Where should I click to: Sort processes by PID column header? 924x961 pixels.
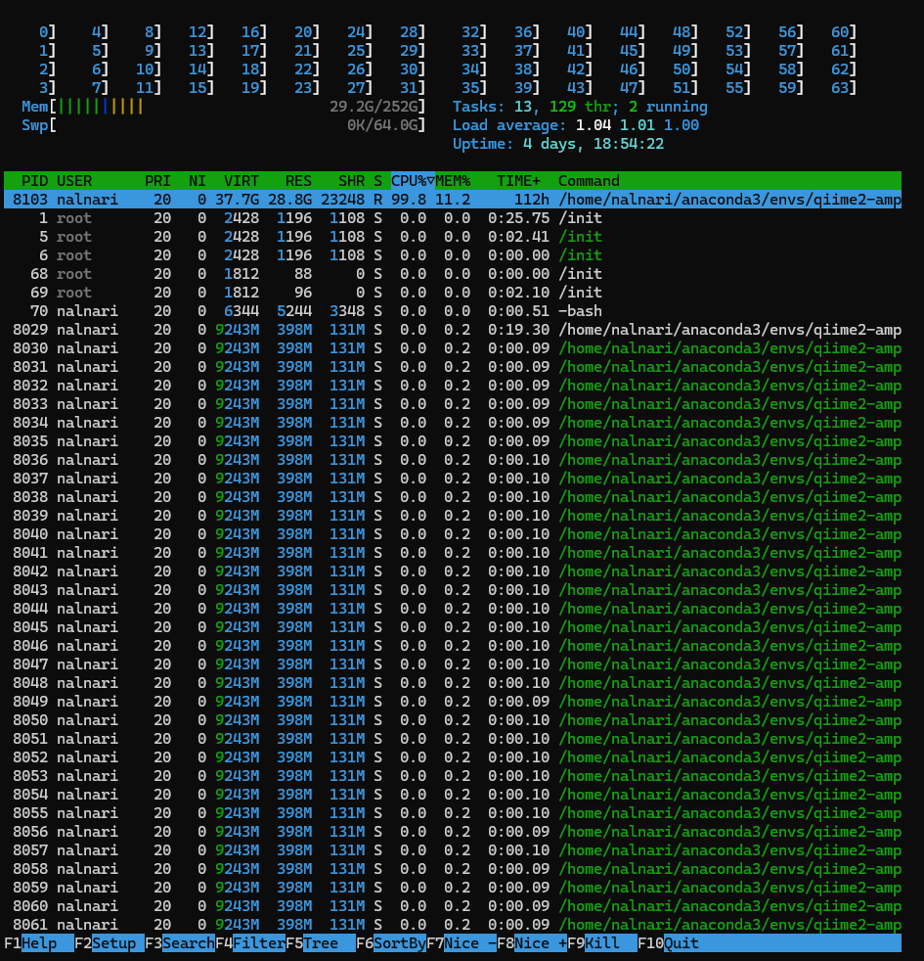[x=35, y=181]
